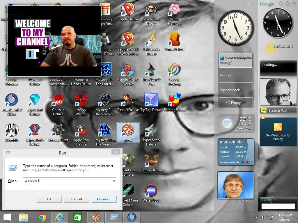Click the Google search box gadget
The image size is (298, 223).
[x=278, y=206]
